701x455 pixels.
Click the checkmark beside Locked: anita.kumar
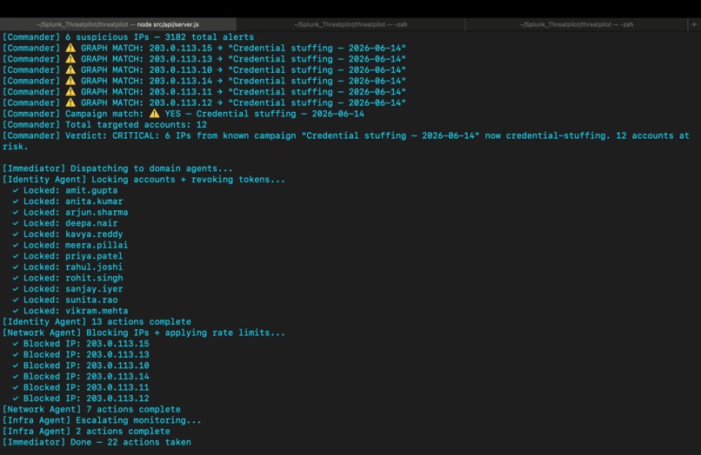tap(16, 201)
